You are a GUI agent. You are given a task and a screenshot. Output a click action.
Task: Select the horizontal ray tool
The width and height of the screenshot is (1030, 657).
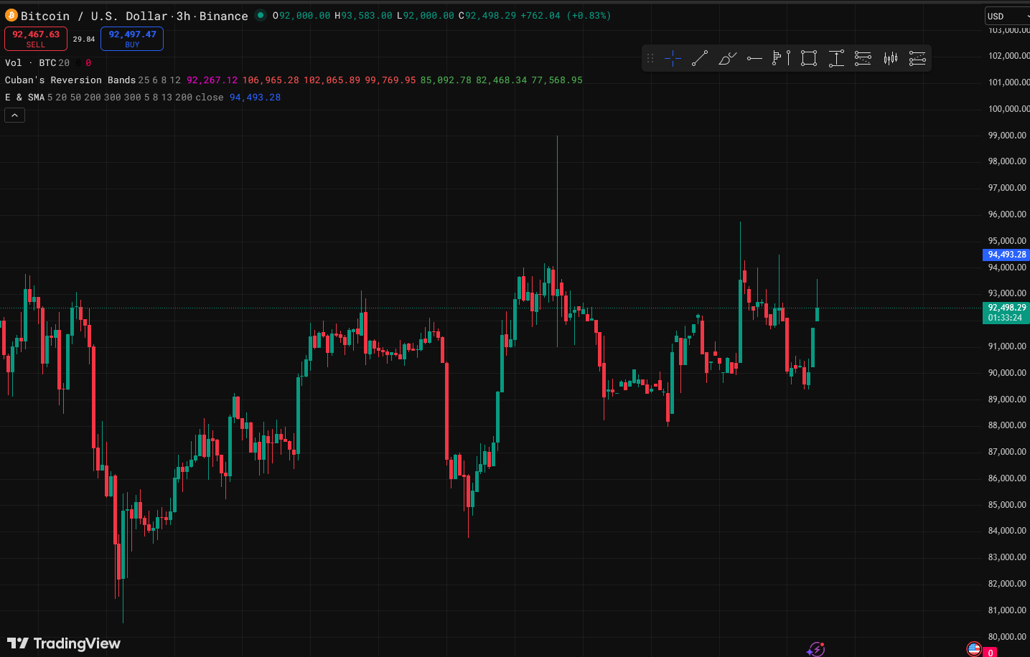pos(754,59)
